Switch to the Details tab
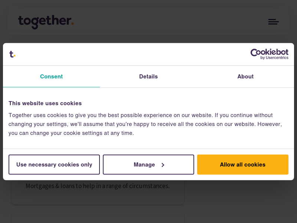 click(148, 77)
